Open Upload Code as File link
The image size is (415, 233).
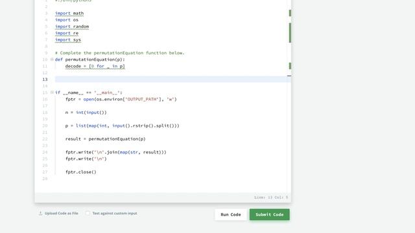[x=61, y=213]
